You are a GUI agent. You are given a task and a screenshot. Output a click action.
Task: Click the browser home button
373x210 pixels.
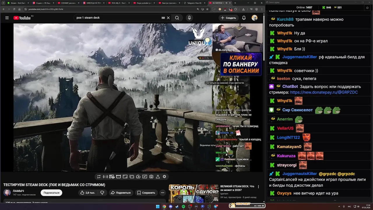click(x=20, y=9)
